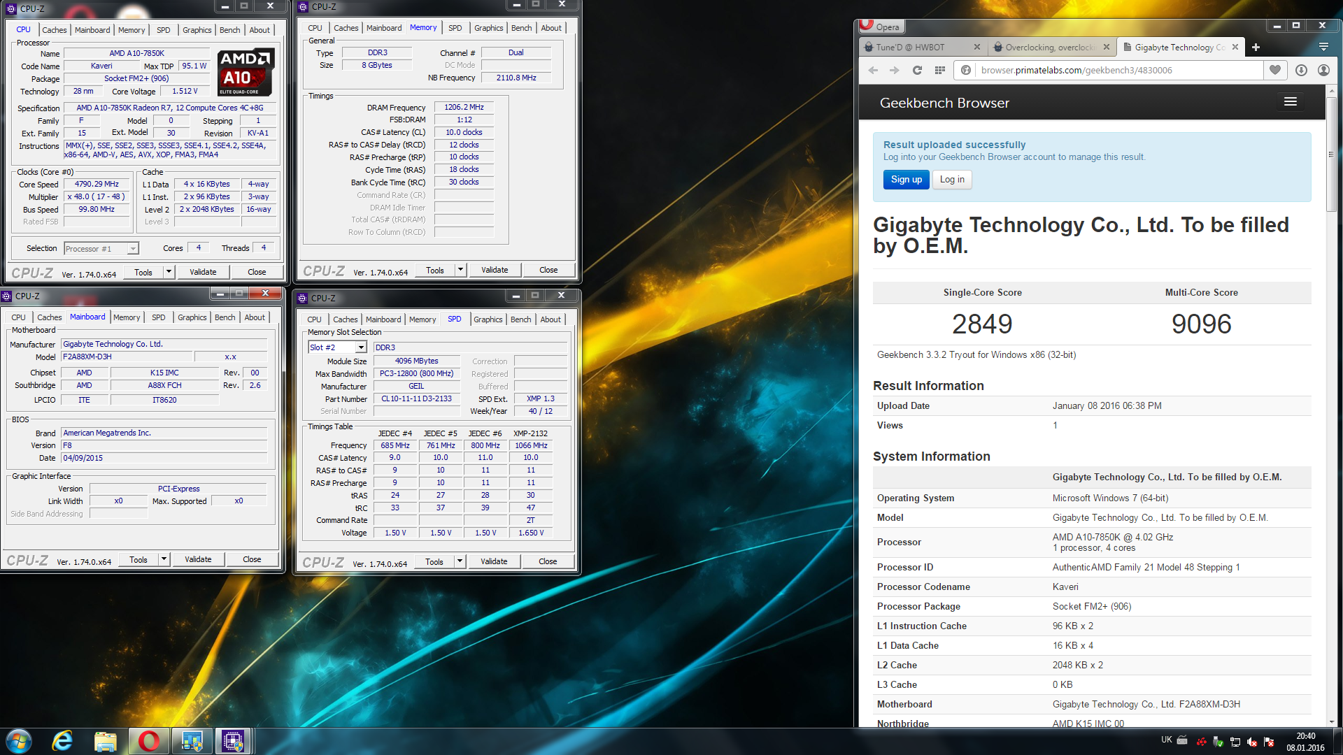Click the Opera taskbar icon
Image resolution: width=1343 pixels, height=755 pixels.
point(148,741)
